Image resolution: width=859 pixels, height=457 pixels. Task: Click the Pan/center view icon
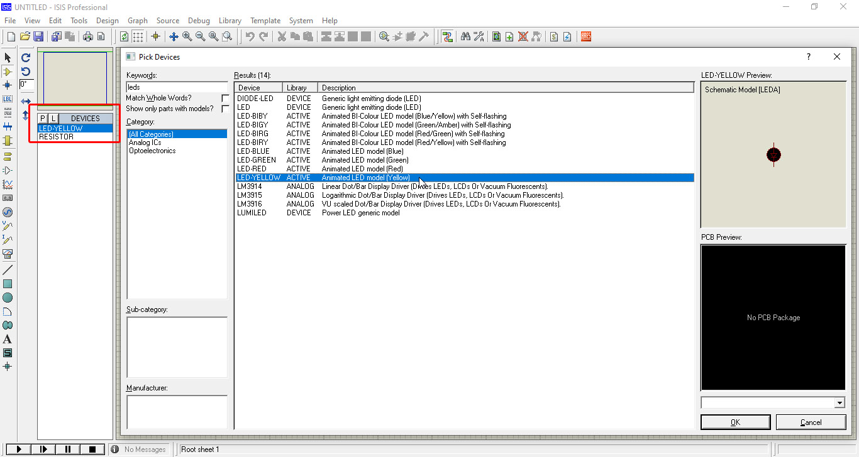point(174,37)
